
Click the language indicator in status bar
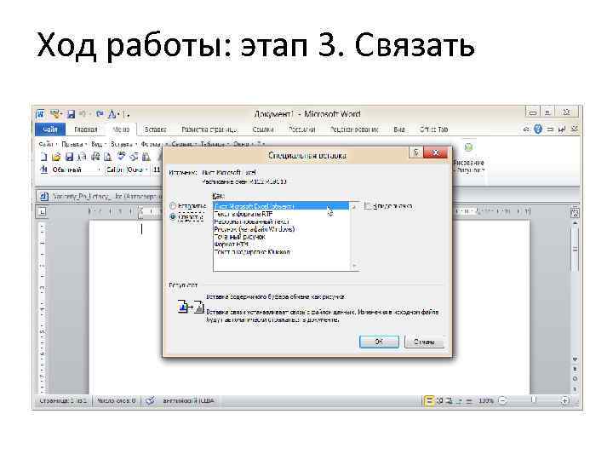coord(189,400)
